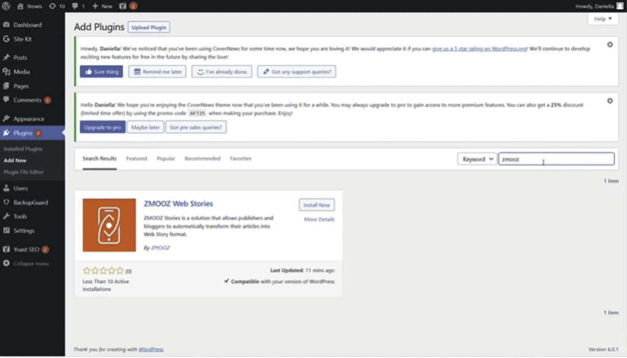Click the Upload Plugin button
Viewport: 627px width, 358px height.
[x=149, y=27]
